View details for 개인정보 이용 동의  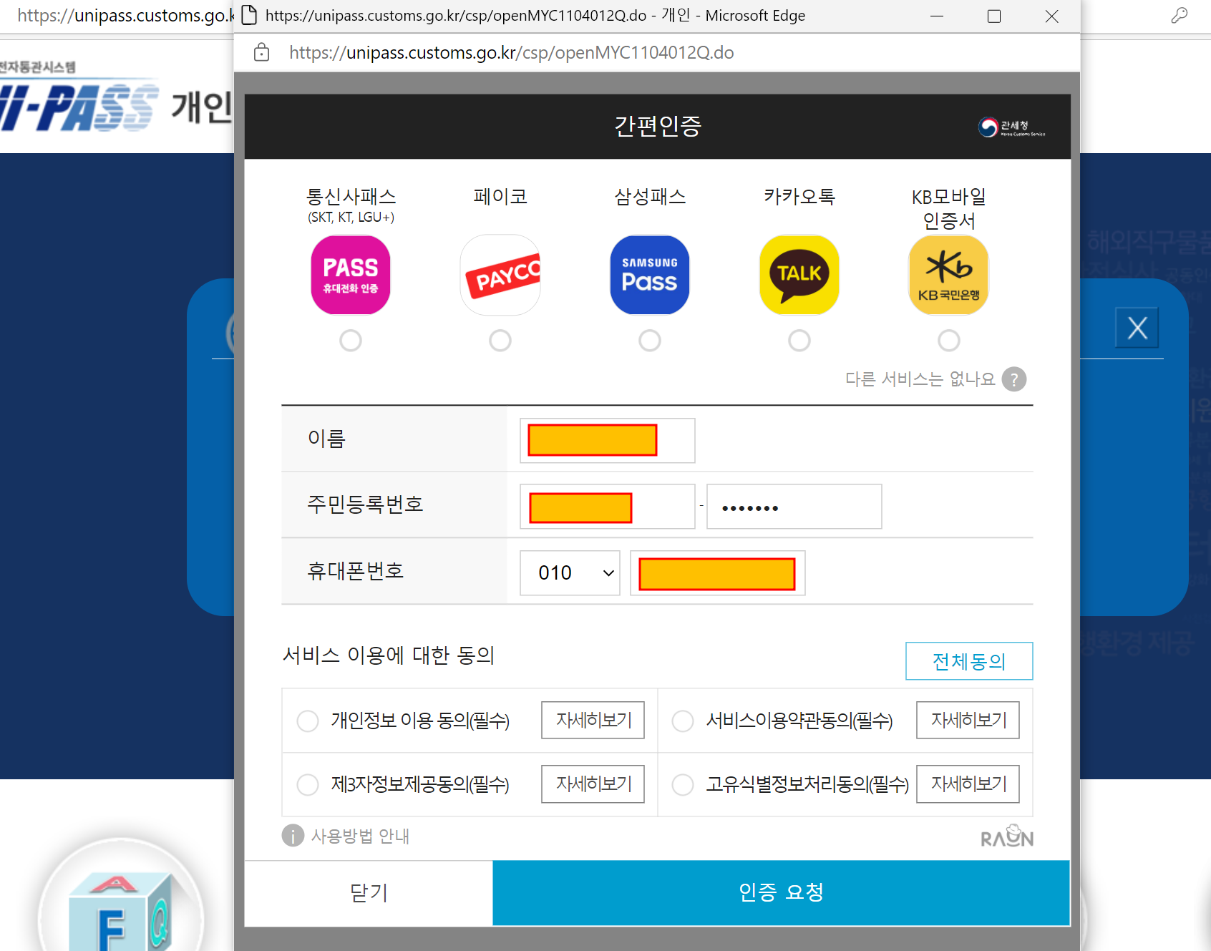click(593, 720)
